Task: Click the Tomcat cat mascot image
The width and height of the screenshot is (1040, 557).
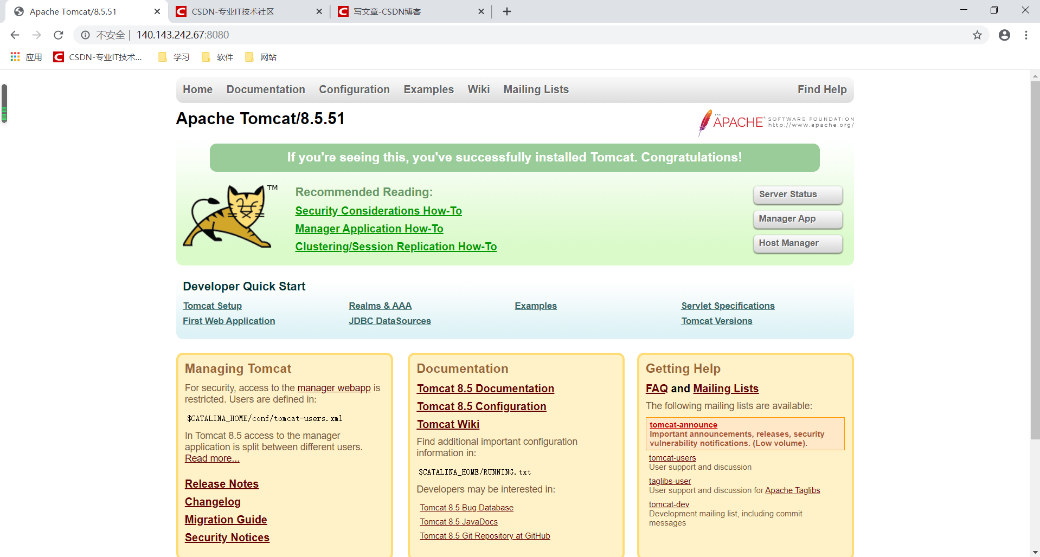Action: 230,217
